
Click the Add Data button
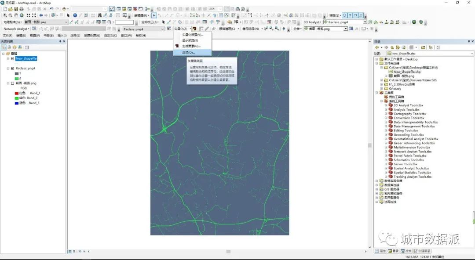point(64,9)
